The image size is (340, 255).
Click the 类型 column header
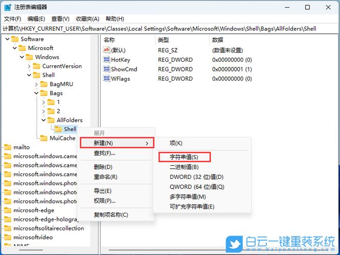tap(183, 40)
